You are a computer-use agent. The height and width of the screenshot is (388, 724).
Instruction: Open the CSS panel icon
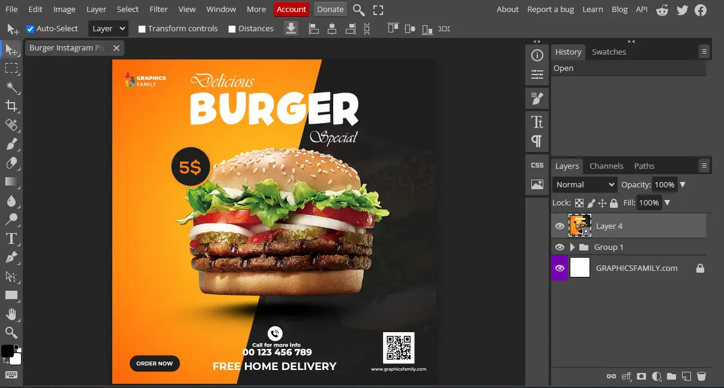click(x=537, y=165)
